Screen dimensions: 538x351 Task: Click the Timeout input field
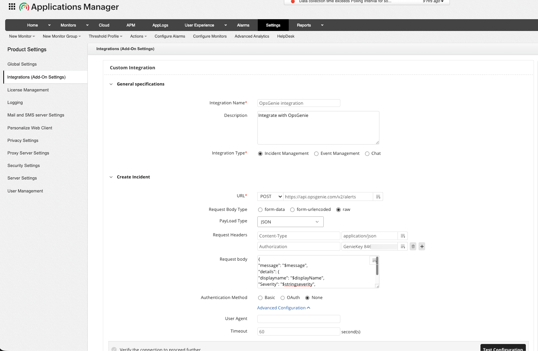tap(299, 331)
